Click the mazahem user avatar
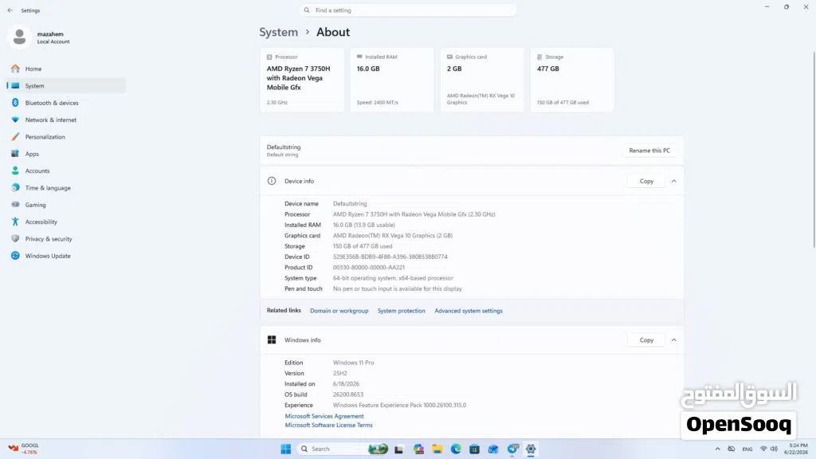816x459 pixels. [20, 37]
